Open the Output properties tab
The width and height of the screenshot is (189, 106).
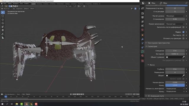click(x=142, y=17)
